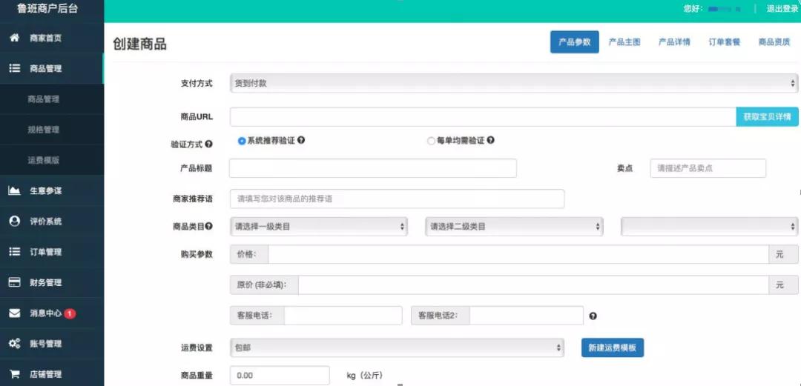Switch to the 产品主图 tab
This screenshot has height=386, width=801.
click(624, 42)
